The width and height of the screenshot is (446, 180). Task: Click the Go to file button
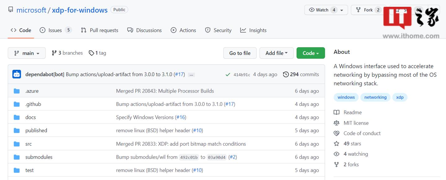point(240,53)
